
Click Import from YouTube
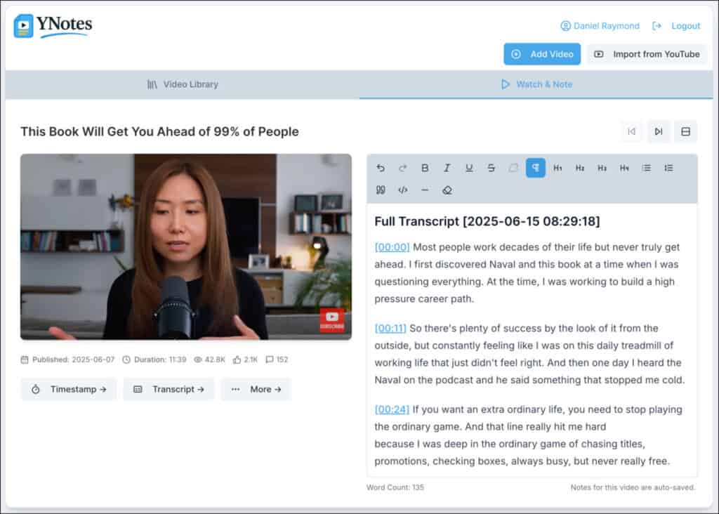pos(647,54)
